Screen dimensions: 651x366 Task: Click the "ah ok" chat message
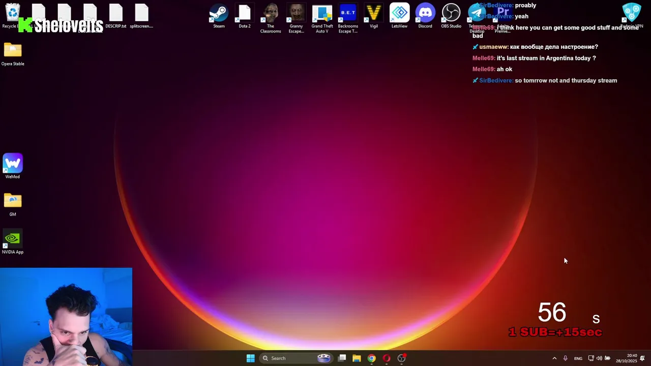[x=492, y=69]
